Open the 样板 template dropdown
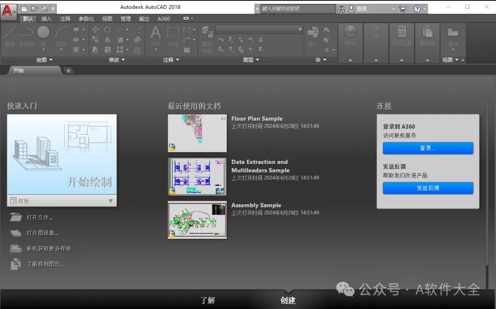 62,201
